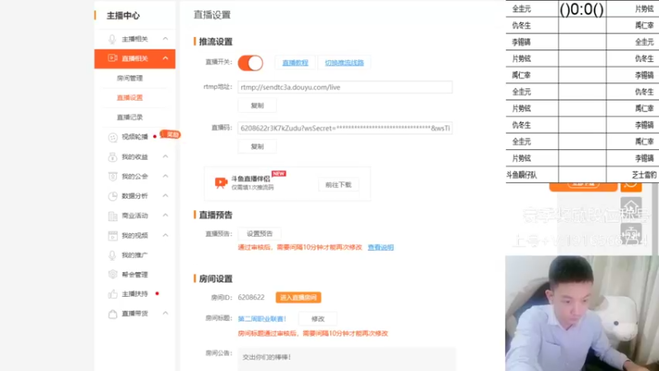Expand the 我的公会 chevron
The width and height of the screenshot is (659, 371).
click(166, 176)
